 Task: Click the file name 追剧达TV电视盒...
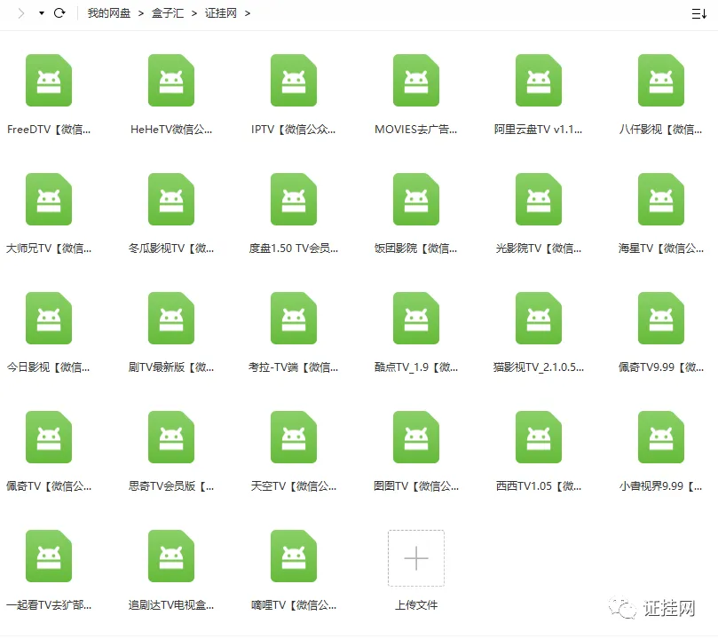click(171, 605)
